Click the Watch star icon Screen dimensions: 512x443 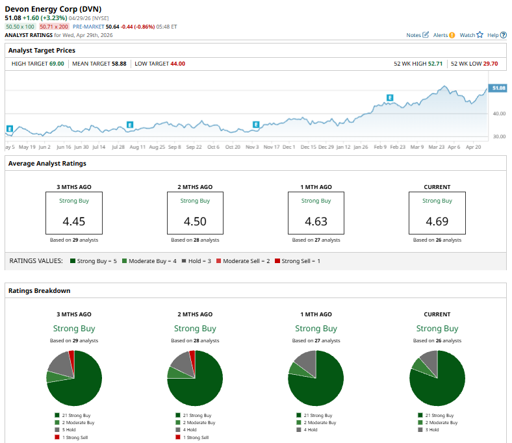480,35
